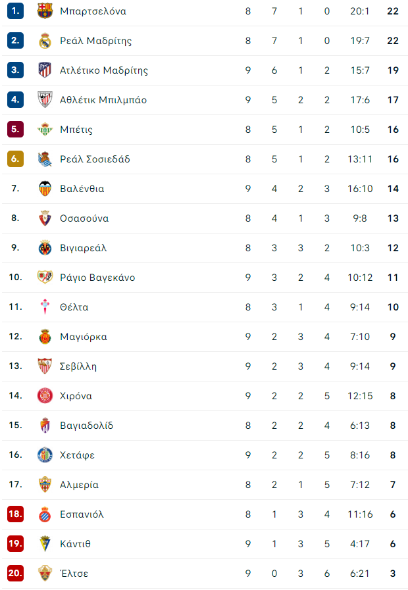This screenshot has height=590, width=408.
Task: Open the Βαγιαδολίδ team link
Action: (x=87, y=426)
